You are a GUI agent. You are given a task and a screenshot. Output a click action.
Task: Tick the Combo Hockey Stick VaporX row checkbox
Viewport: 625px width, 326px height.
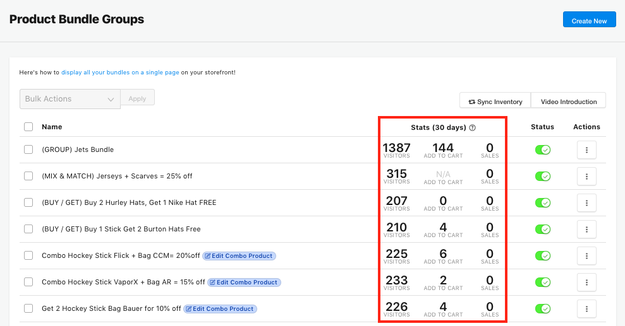28,282
